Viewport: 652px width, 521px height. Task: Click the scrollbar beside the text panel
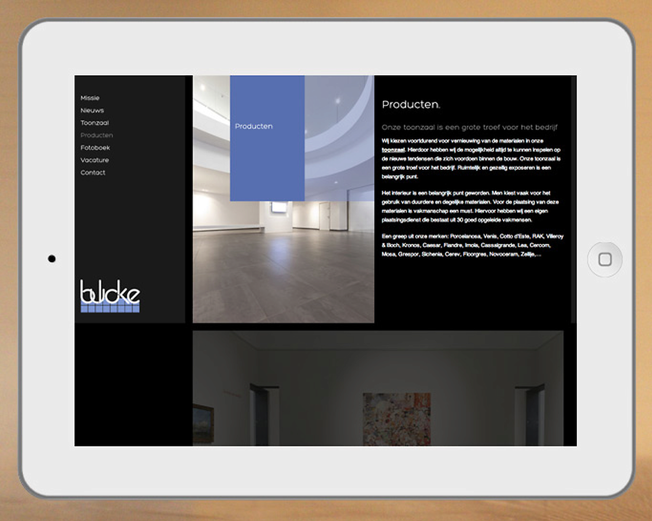click(573, 198)
